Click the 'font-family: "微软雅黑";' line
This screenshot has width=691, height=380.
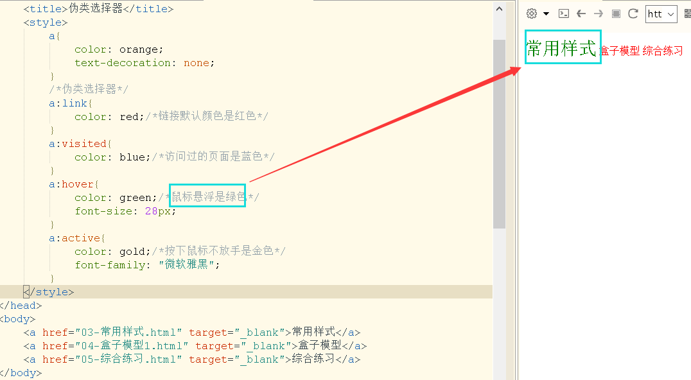pyautogui.click(x=147, y=264)
